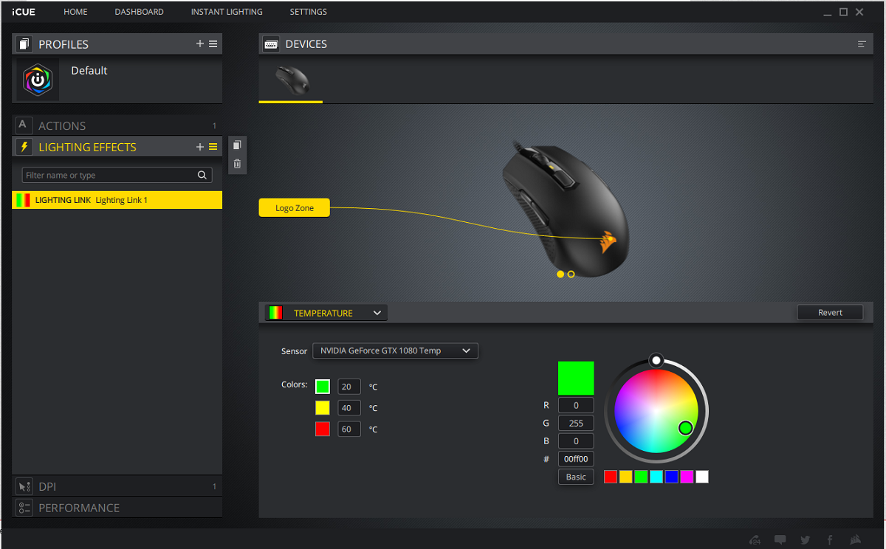Click the Temperature effect gradient icon
Image resolution: width=886 pixels, height=549 pixels.
275,313
